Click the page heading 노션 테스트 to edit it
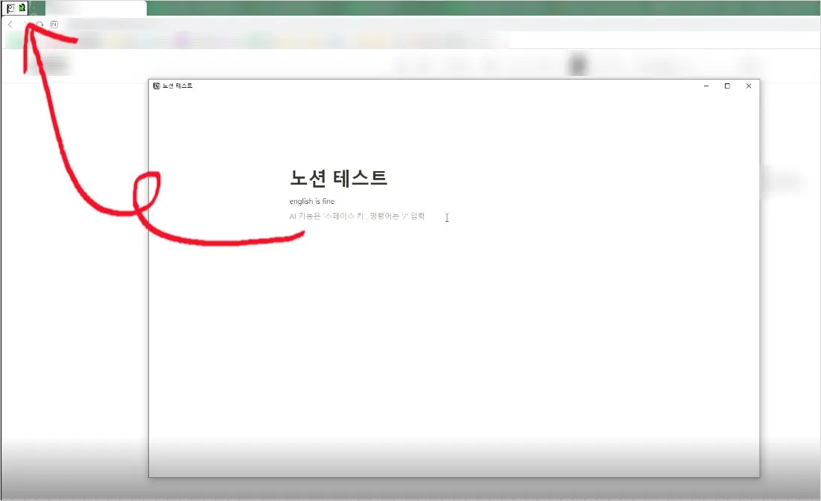This screenshot has width=821, height=501. [339, 178]
